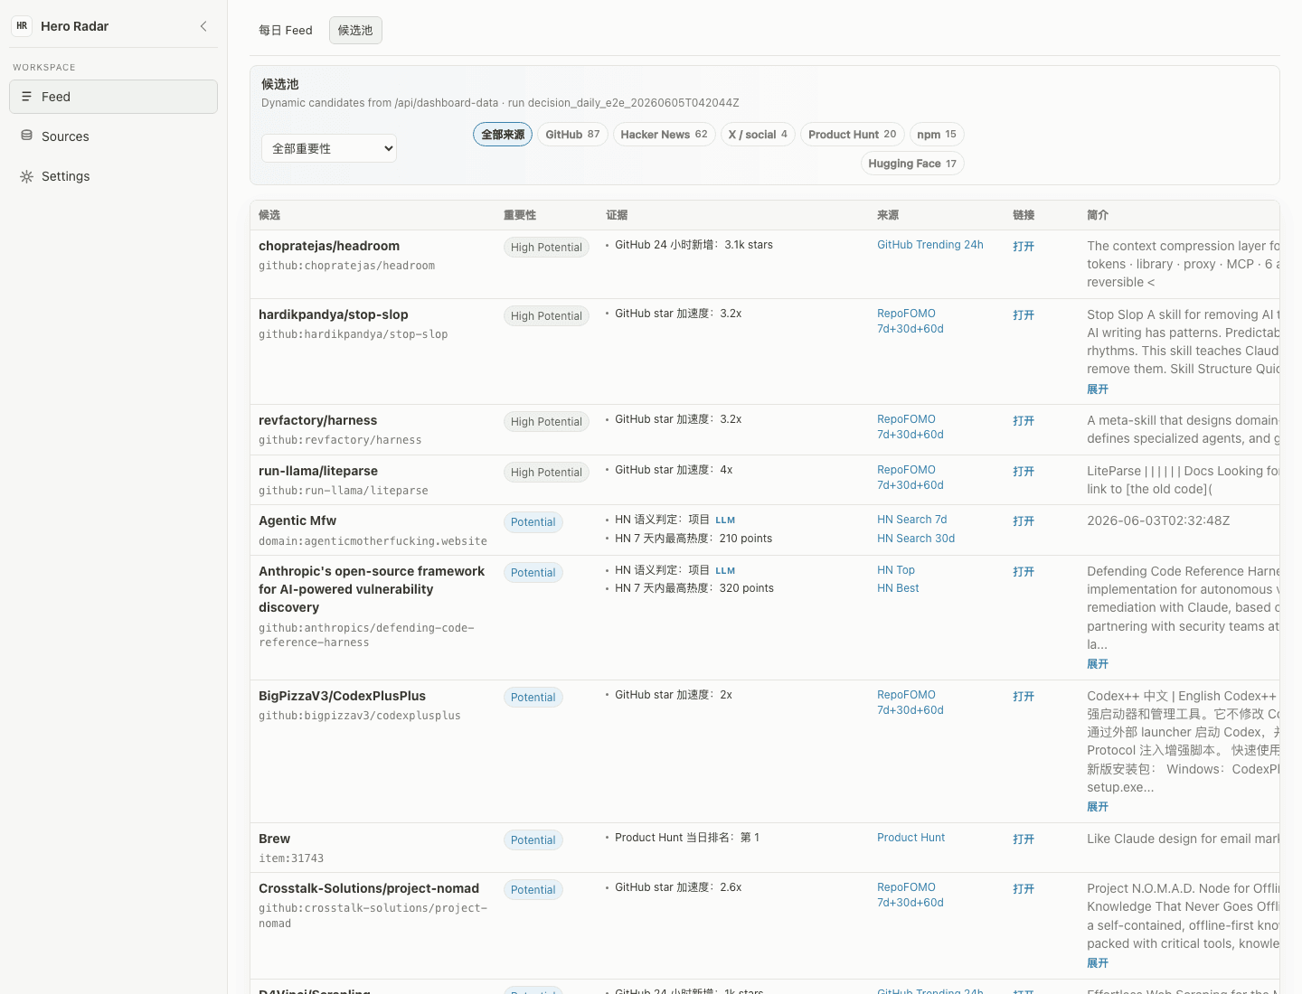Click Potential badge for Brew
Viewport: 1302px width, 994px height.
point(533,839)
